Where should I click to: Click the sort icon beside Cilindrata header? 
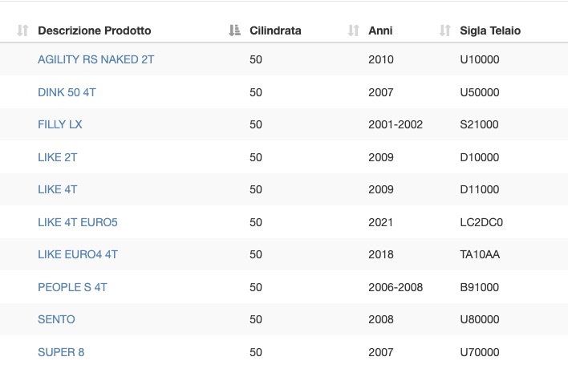[x=234, y=30]
